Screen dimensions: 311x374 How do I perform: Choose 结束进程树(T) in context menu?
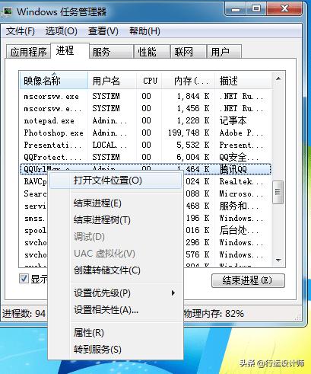(x=116, y=220)
